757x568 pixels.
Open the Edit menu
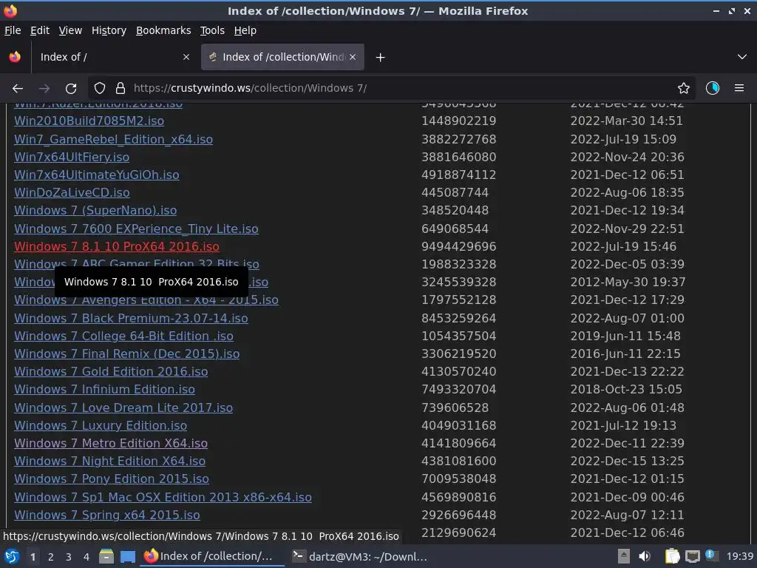[x=40, y=30]
